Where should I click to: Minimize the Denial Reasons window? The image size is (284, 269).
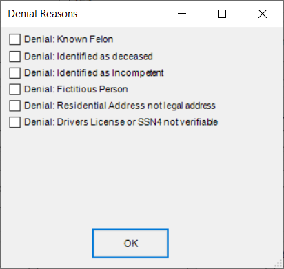182,14
